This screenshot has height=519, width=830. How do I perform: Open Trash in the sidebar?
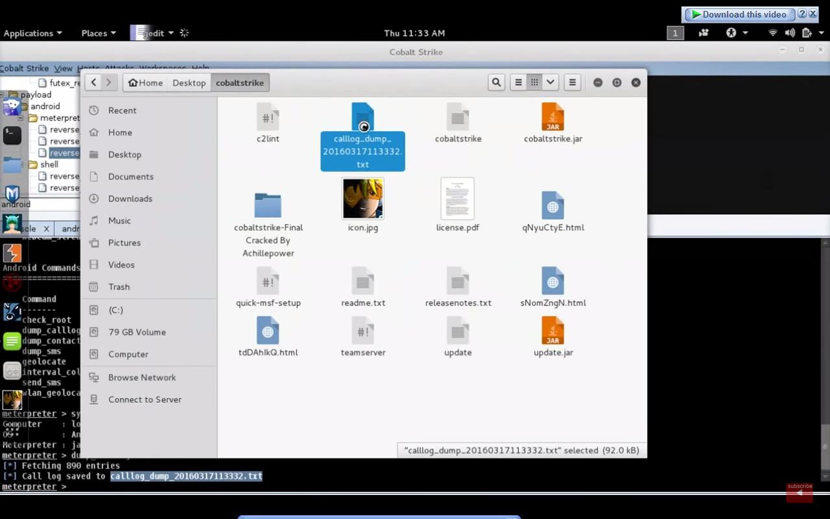[148, 287]
